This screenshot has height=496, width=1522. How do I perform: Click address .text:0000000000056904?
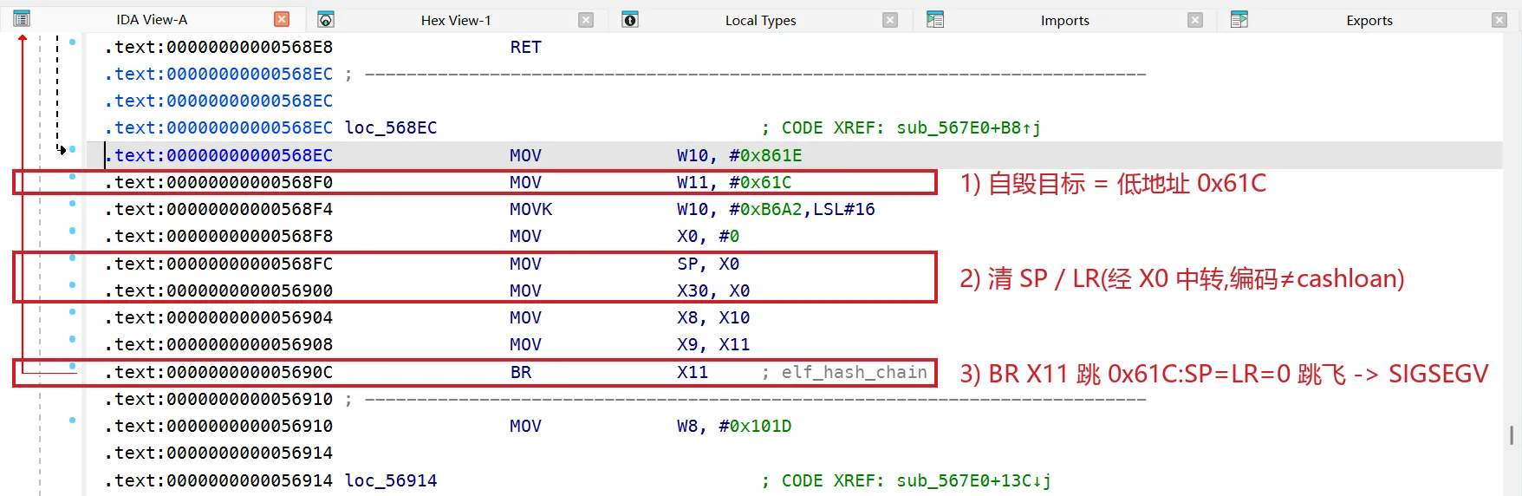[218, 318]
